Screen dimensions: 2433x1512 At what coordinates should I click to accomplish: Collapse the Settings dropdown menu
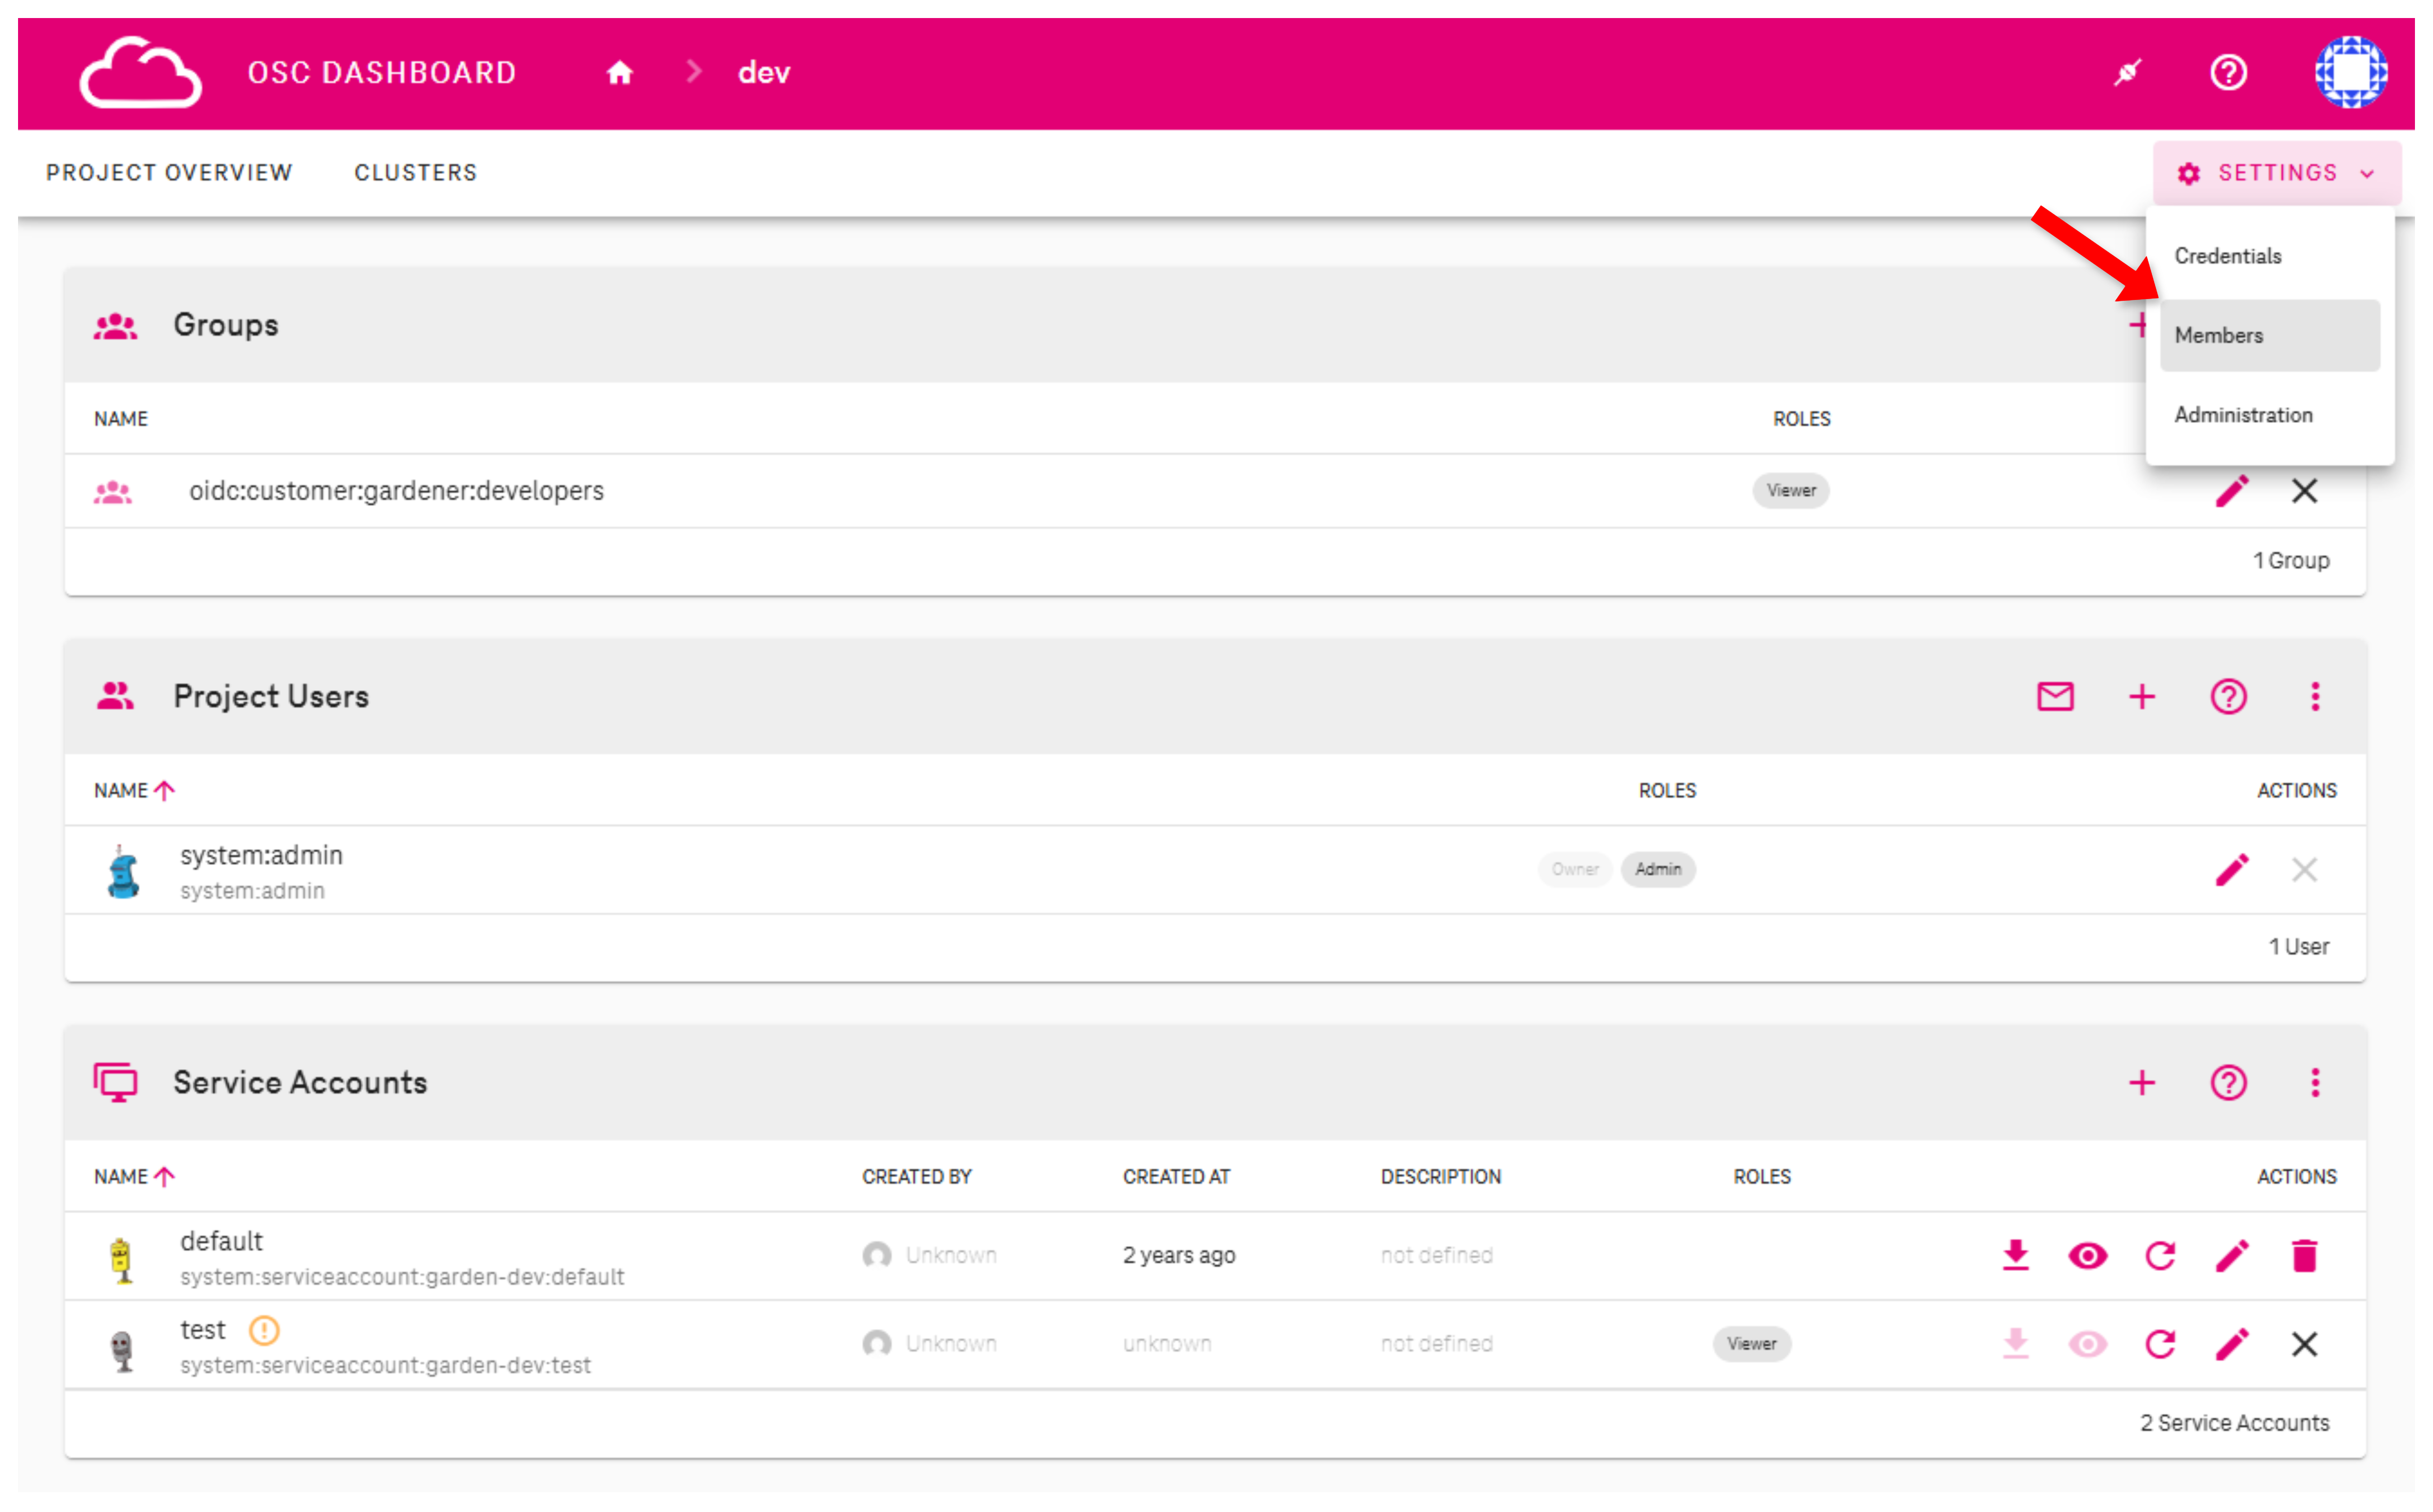click(x=2276, y=173)
